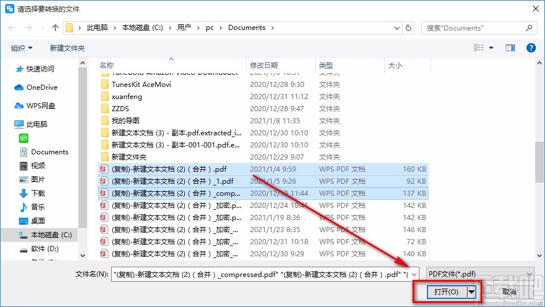Select the 新建文件夹 folder row
This screenshot has width=545, height=307.
coord(263,157)
